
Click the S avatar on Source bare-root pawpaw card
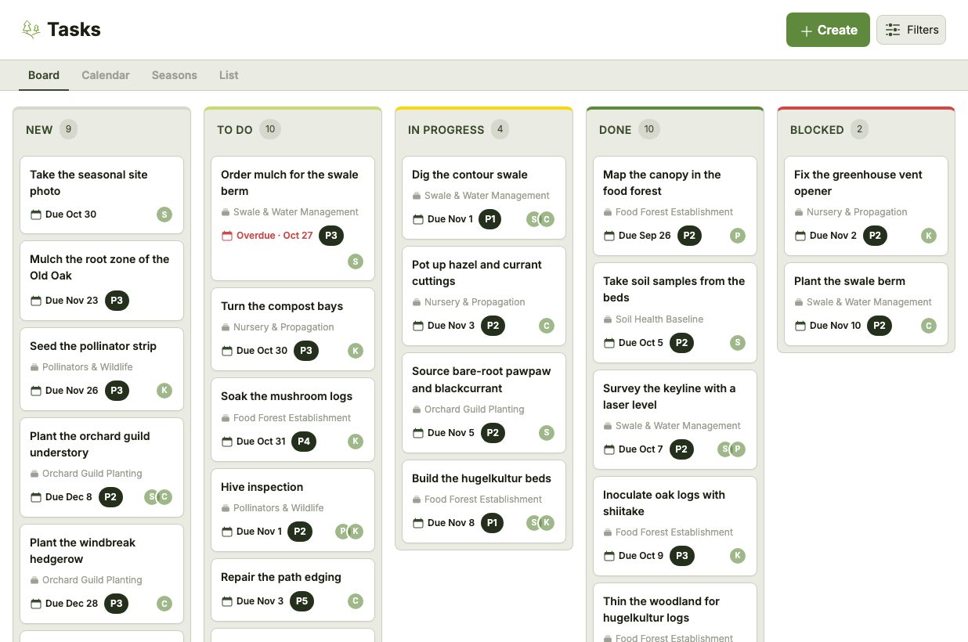pyautogui.click(x=547, y=433)
